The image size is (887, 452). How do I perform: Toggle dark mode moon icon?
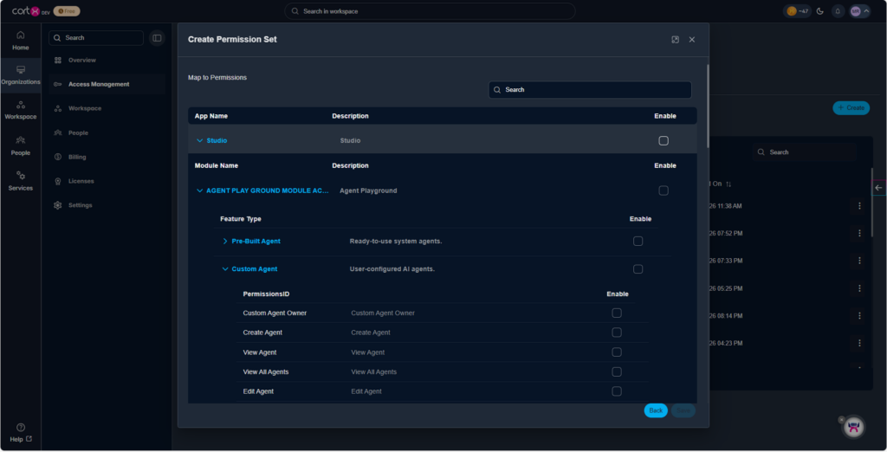click(819, 11)
